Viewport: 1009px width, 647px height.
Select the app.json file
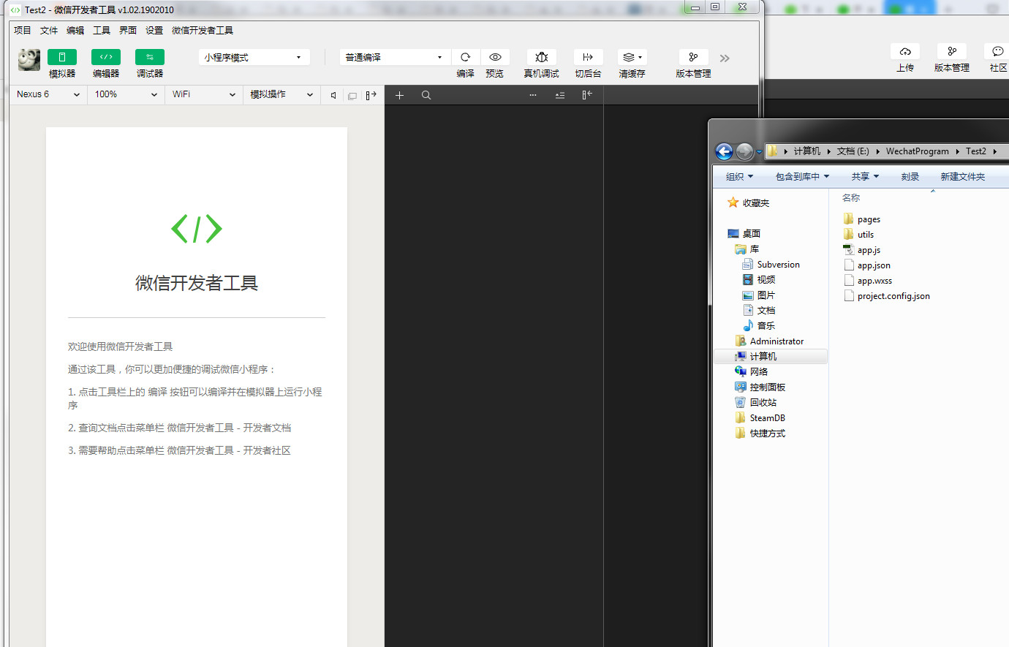(867, 265)
